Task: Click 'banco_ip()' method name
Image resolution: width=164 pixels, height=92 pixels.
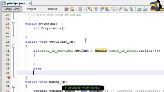Action: (x=59, y=82)
